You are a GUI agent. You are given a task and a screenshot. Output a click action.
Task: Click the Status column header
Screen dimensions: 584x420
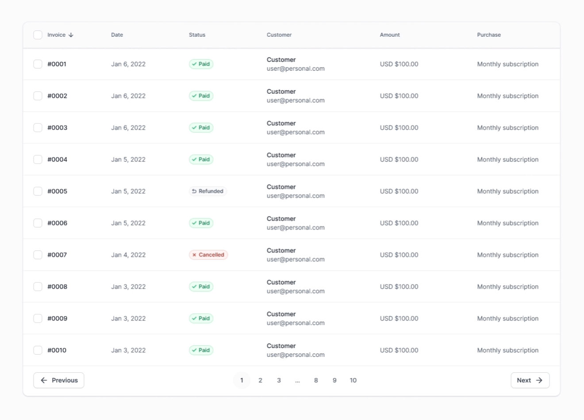[x=197, y=35]
